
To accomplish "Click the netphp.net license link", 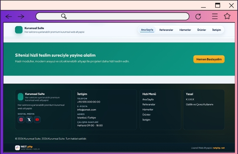I will (219, 148).
